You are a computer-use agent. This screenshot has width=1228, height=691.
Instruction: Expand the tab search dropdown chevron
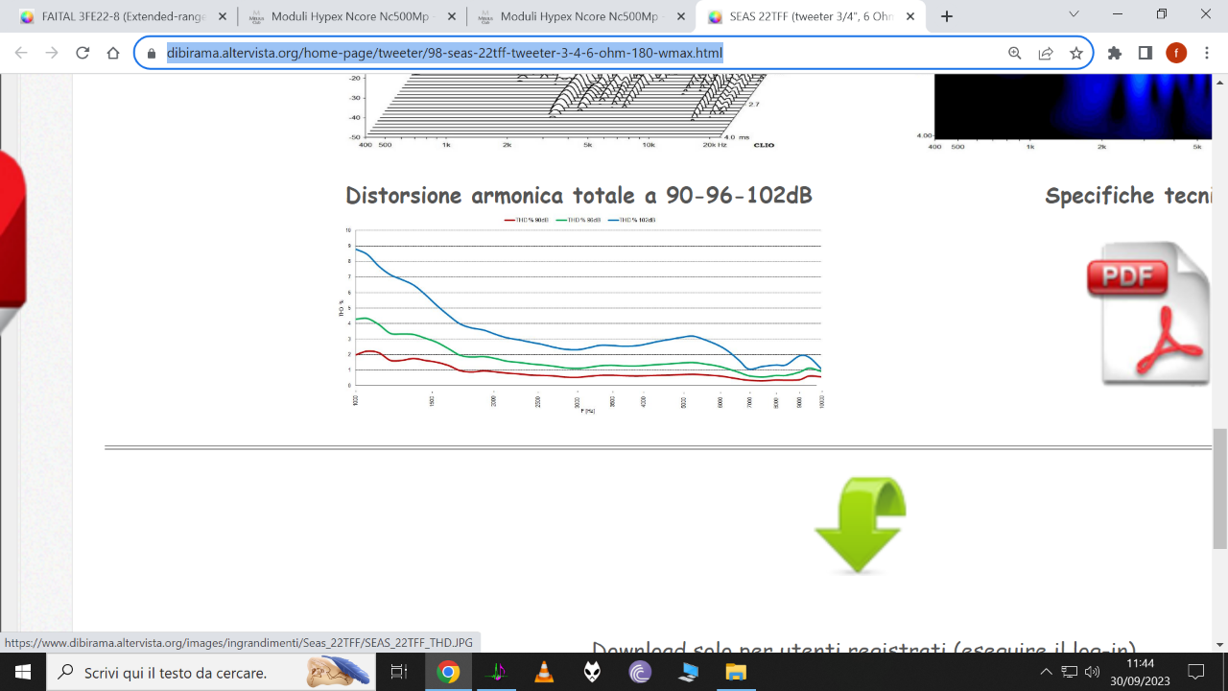click(x=1074, y=14)
